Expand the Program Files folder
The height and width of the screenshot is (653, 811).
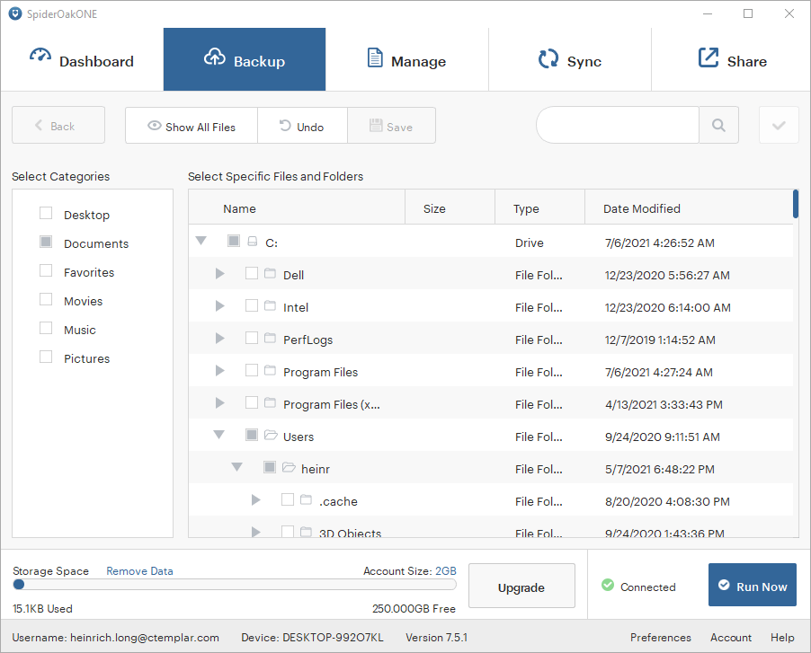coord(219,370)
